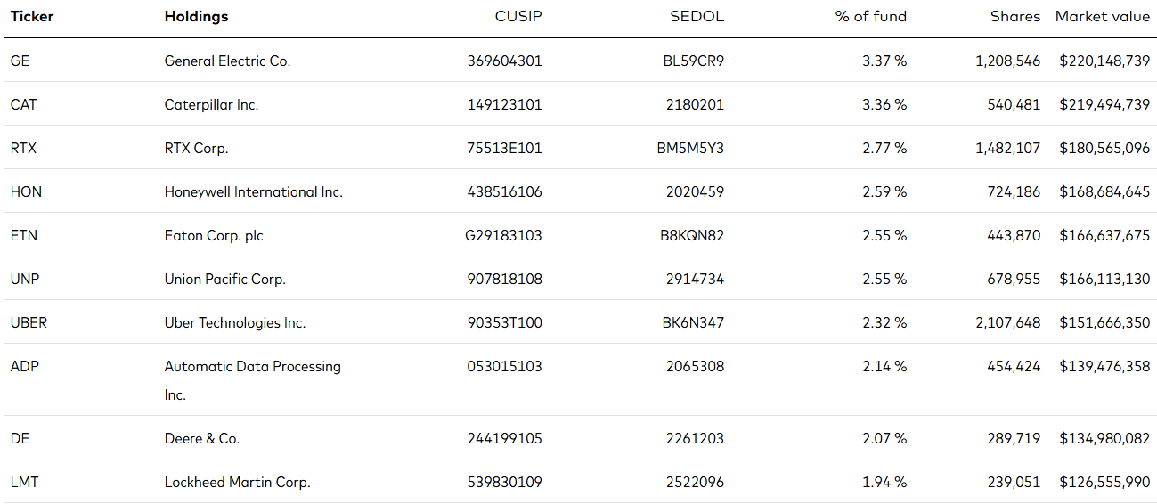Click the SEDOL value BK6N347
Image resolution: width=1157 pixels, height=504 pixels.
(692, 322)
